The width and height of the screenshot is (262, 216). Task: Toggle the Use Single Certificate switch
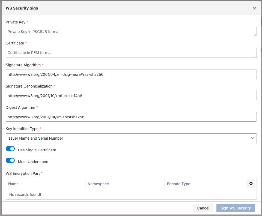pos(10,149)
